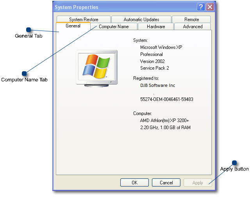The height and width of the screenshot is (198, 250).
Task: Click the text Microsoft Windows XP
Action: [x=161, y=47]
